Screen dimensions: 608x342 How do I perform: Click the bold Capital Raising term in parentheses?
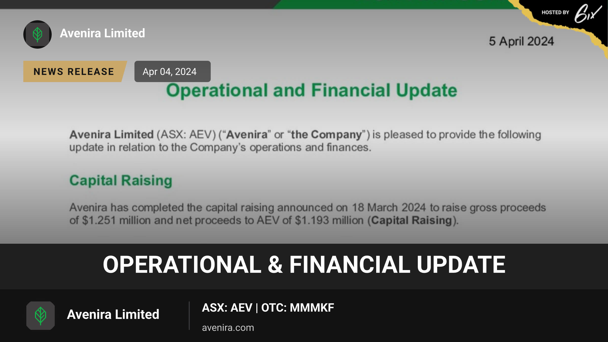tap(412, 220)
